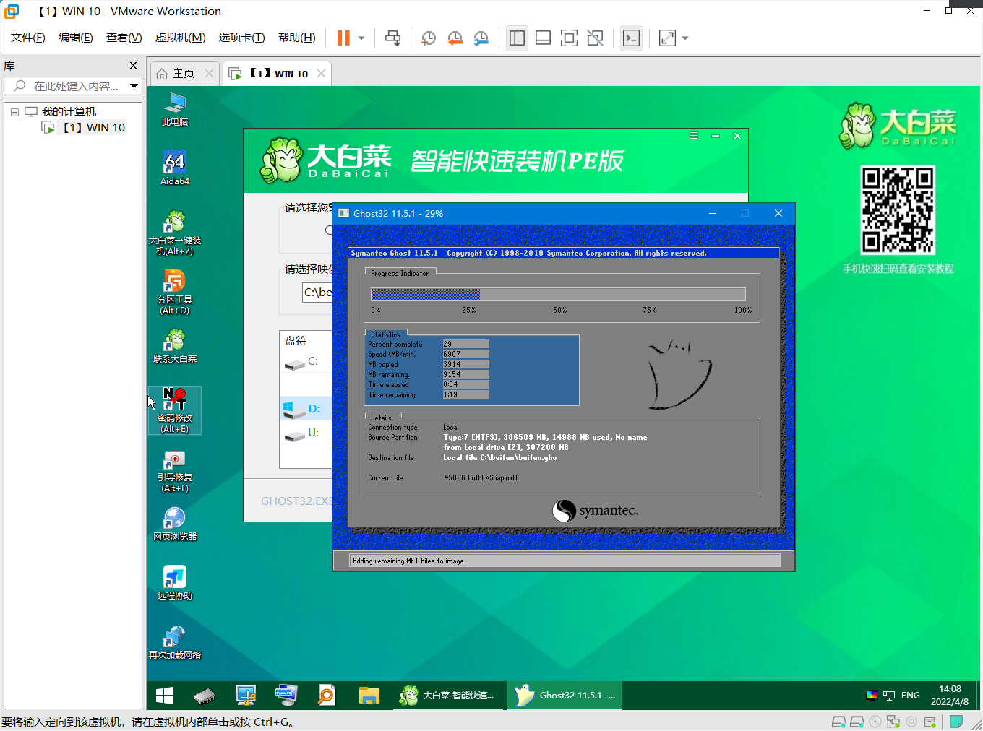
Task: Click the CD/DVD device status icon
Action: tap(875, 722)
